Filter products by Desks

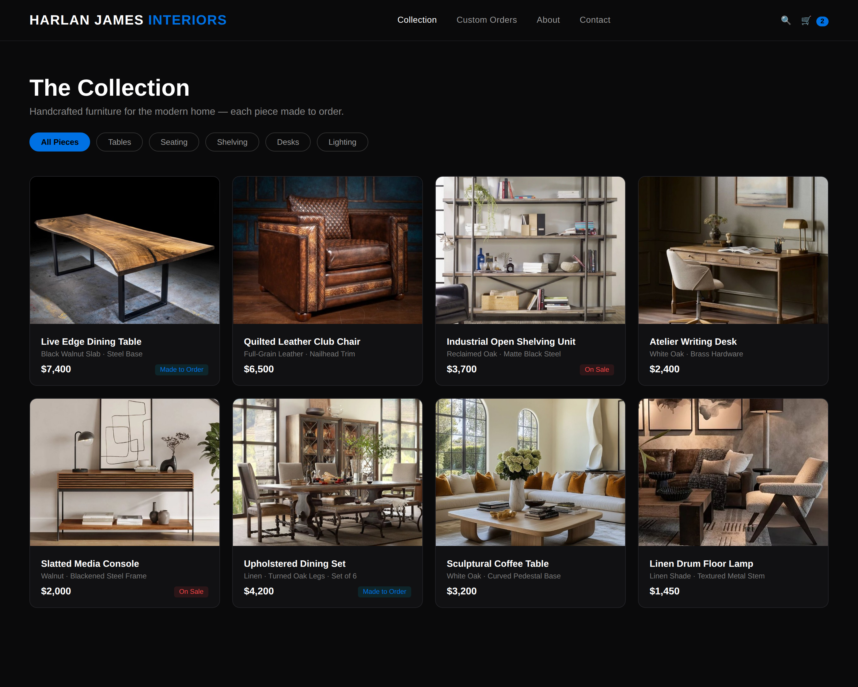click(x=288, y=142)
